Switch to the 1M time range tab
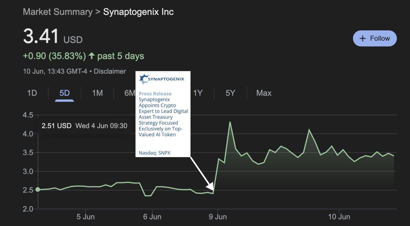Viewport: 410px width, 226px height. click(97, 93)
